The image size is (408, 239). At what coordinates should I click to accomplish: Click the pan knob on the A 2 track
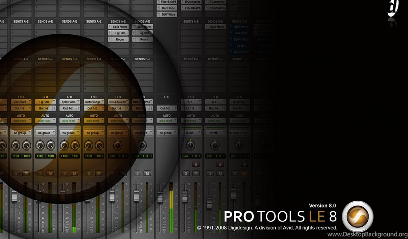215,145
